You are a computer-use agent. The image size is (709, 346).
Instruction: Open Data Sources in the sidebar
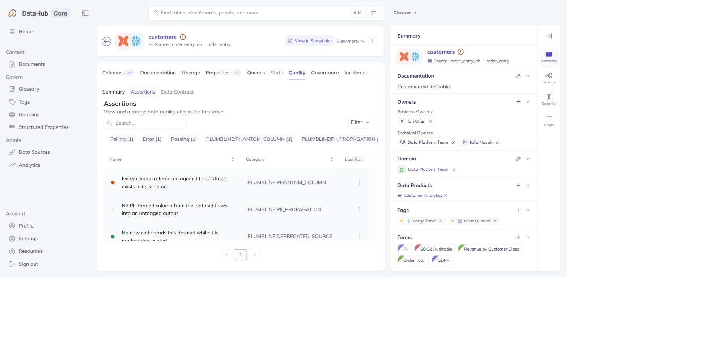tap(34, 152)
